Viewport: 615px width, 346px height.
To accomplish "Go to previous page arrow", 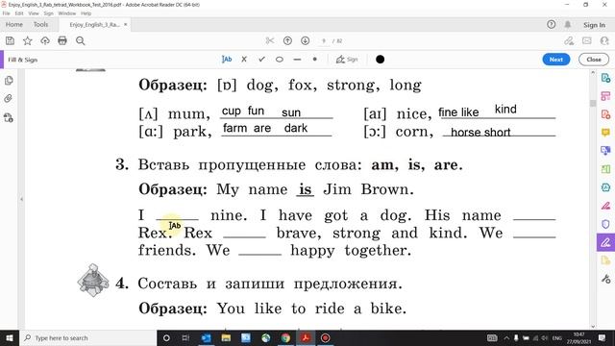I will tap(287, 40).
